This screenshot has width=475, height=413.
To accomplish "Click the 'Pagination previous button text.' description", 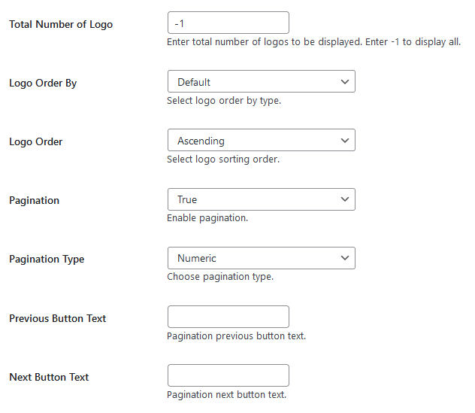I will point(236,336).
